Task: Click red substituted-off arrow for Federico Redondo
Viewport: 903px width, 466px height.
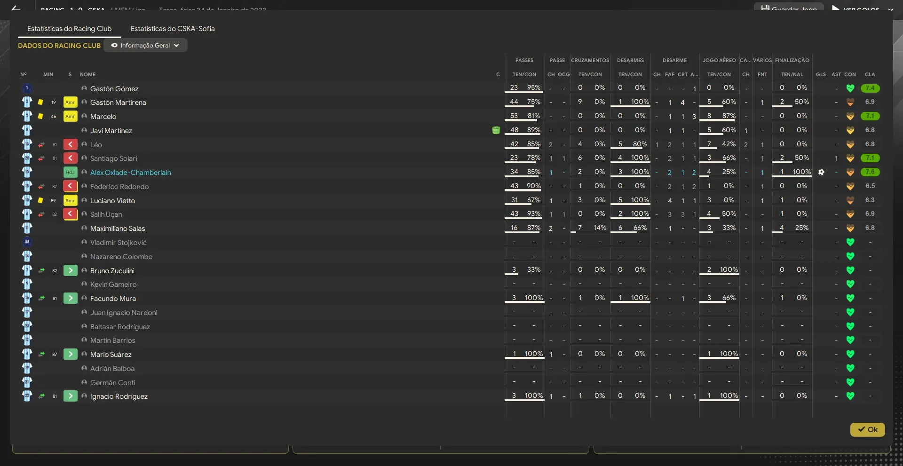Action: click(70, 186)
